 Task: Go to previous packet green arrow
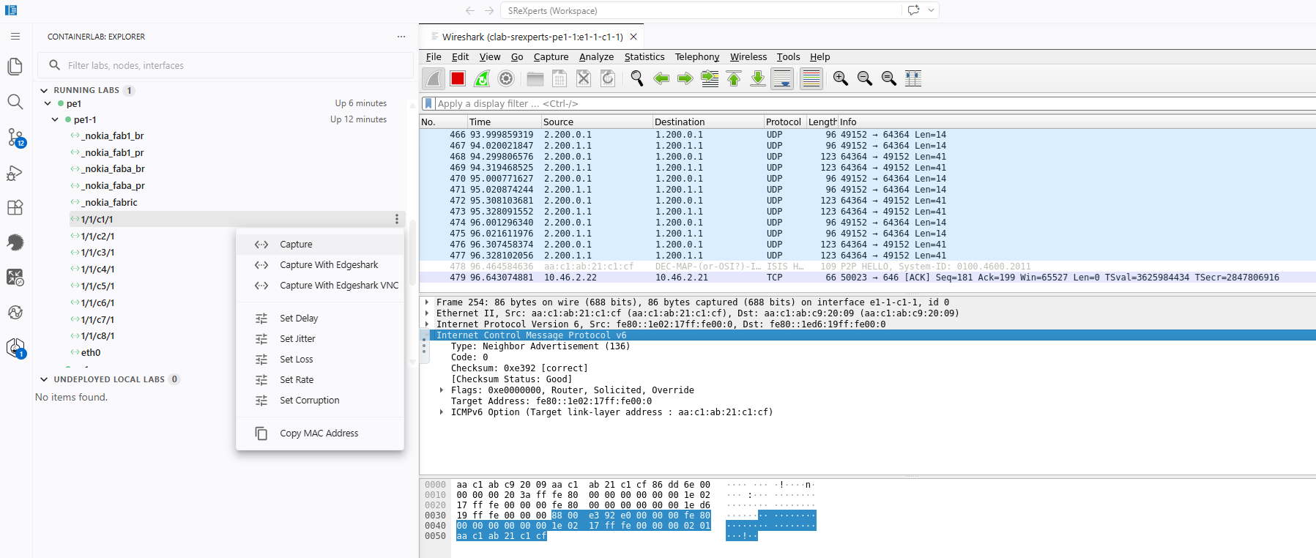click(x=661, y=78)
